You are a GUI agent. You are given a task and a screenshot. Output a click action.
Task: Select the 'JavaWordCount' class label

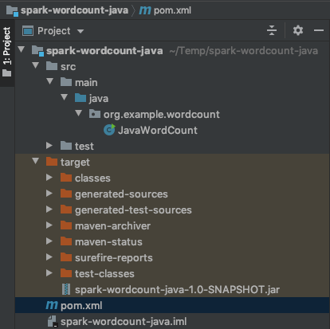click(x=158, y=131)
